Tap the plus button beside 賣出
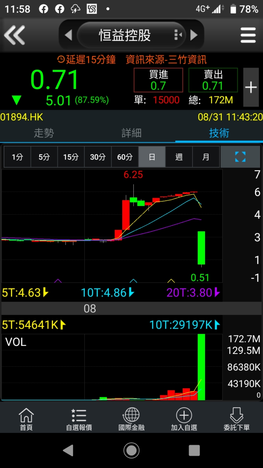The height and width of the screenshot is (468, 263). point(251,87)
